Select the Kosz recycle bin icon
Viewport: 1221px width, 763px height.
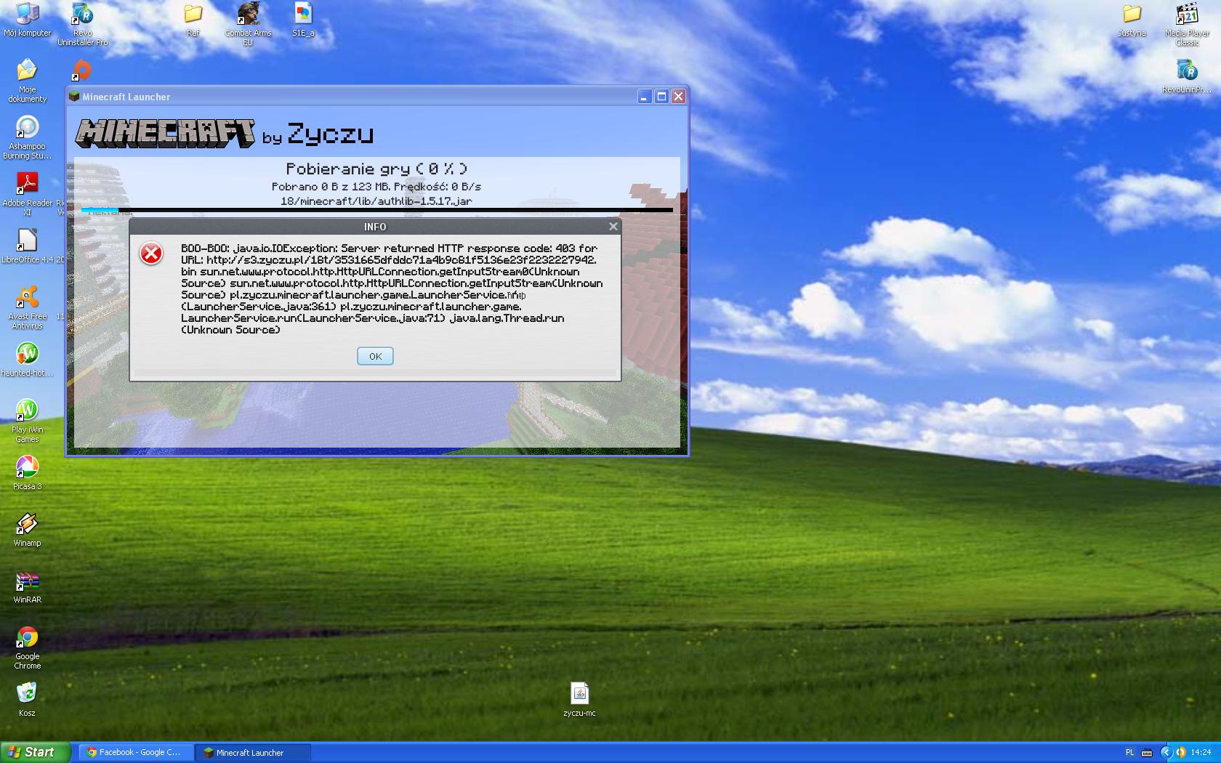27,700
